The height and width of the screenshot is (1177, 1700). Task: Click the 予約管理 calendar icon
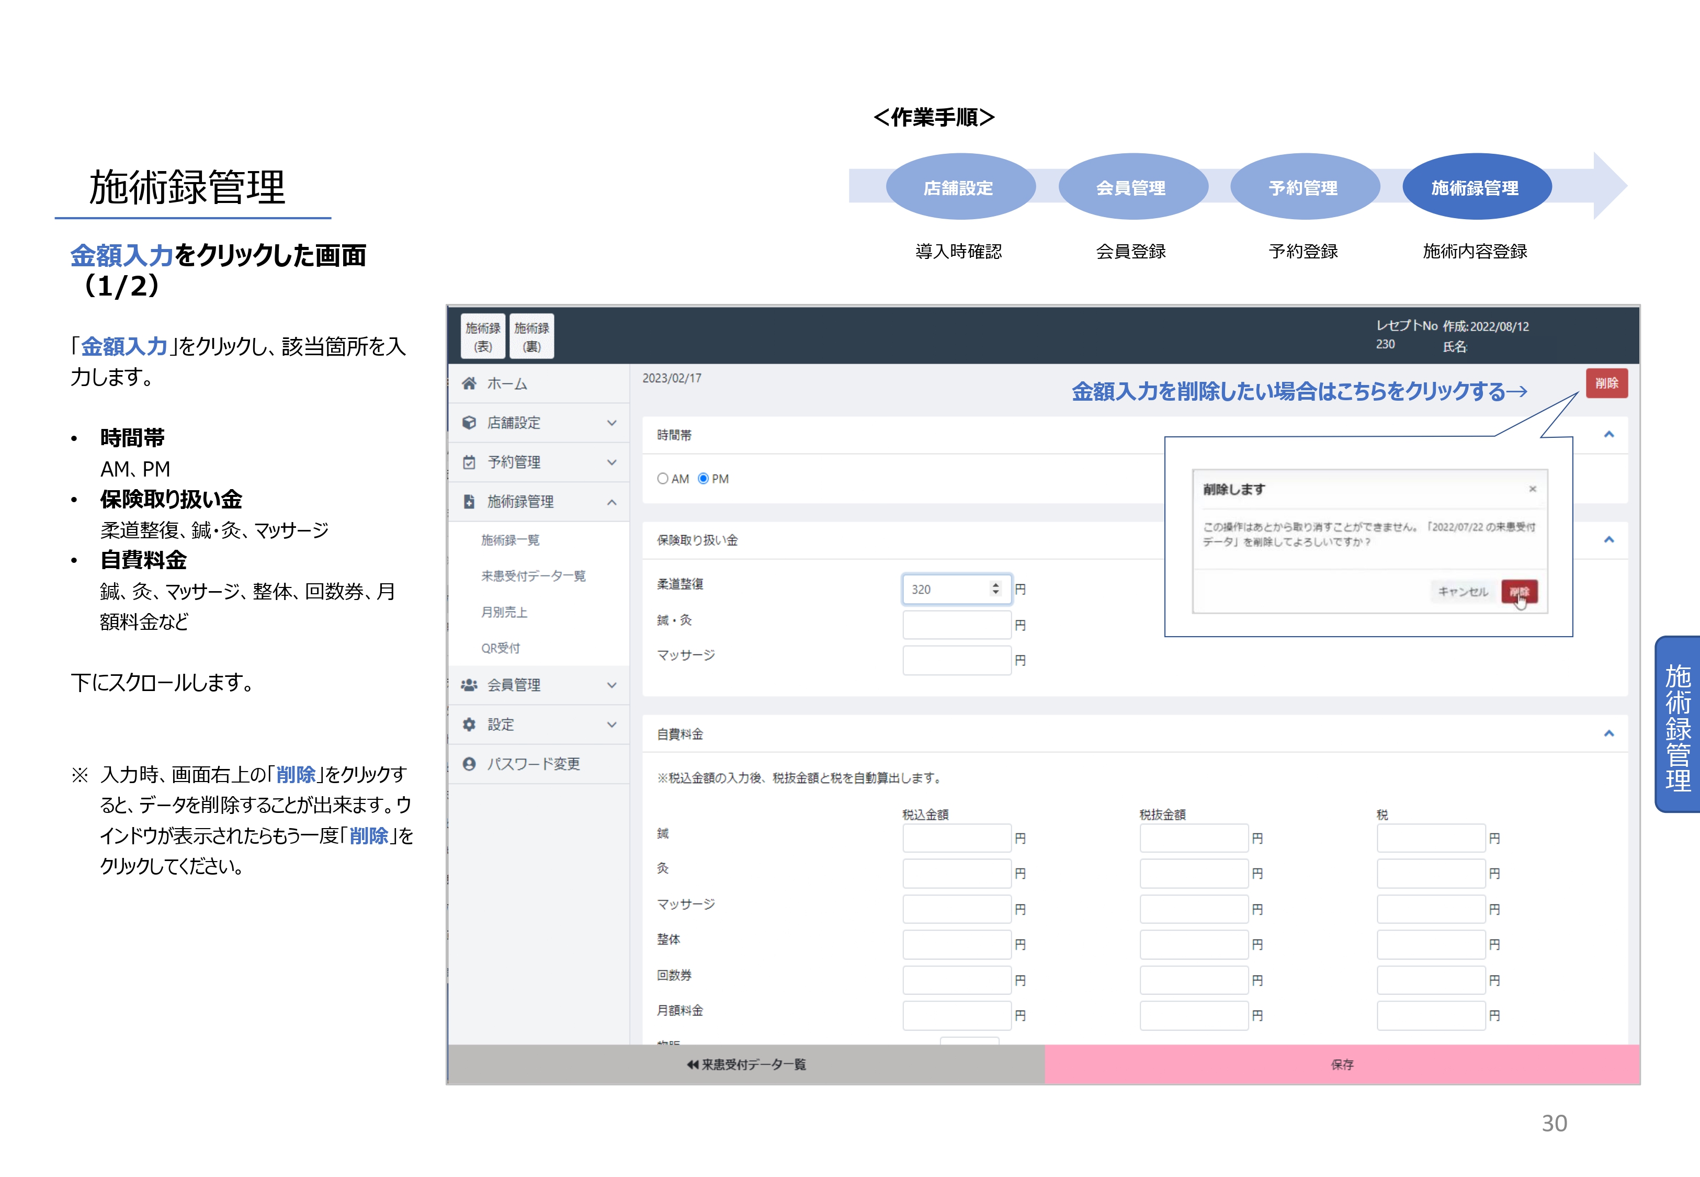[469, 462]
